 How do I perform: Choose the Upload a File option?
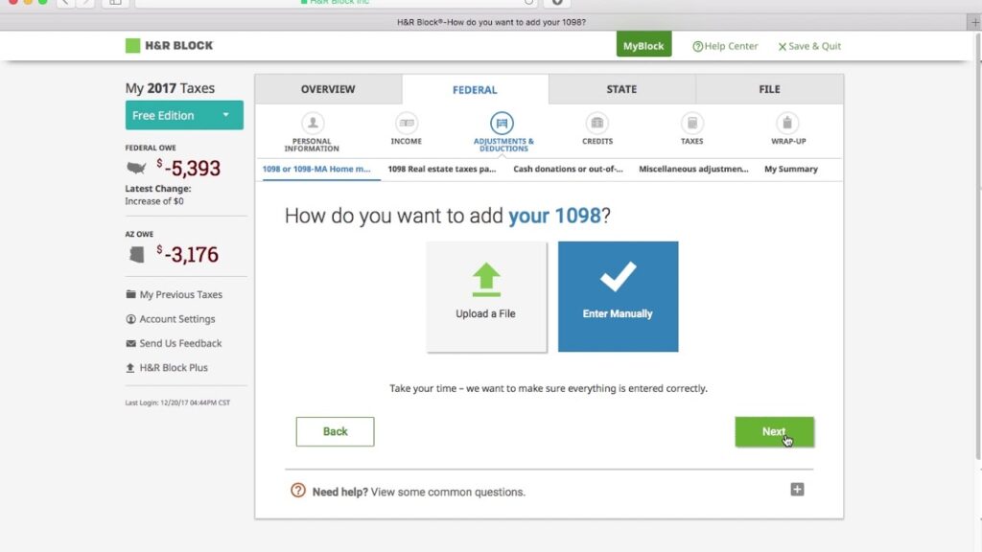tap(486, 297)
